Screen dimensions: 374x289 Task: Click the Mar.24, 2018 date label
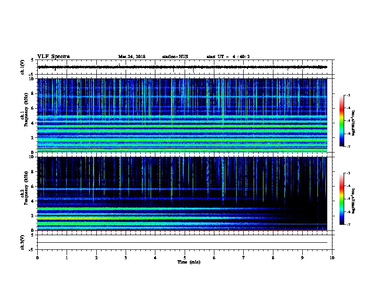pos(132,57)
